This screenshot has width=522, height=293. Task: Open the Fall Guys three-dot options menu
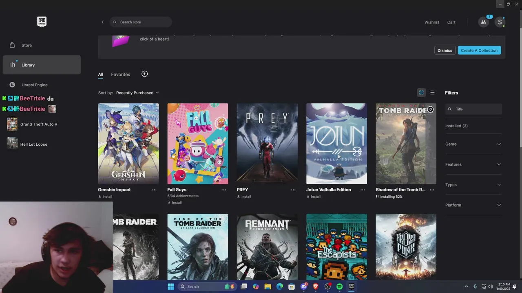coord(223,190)
